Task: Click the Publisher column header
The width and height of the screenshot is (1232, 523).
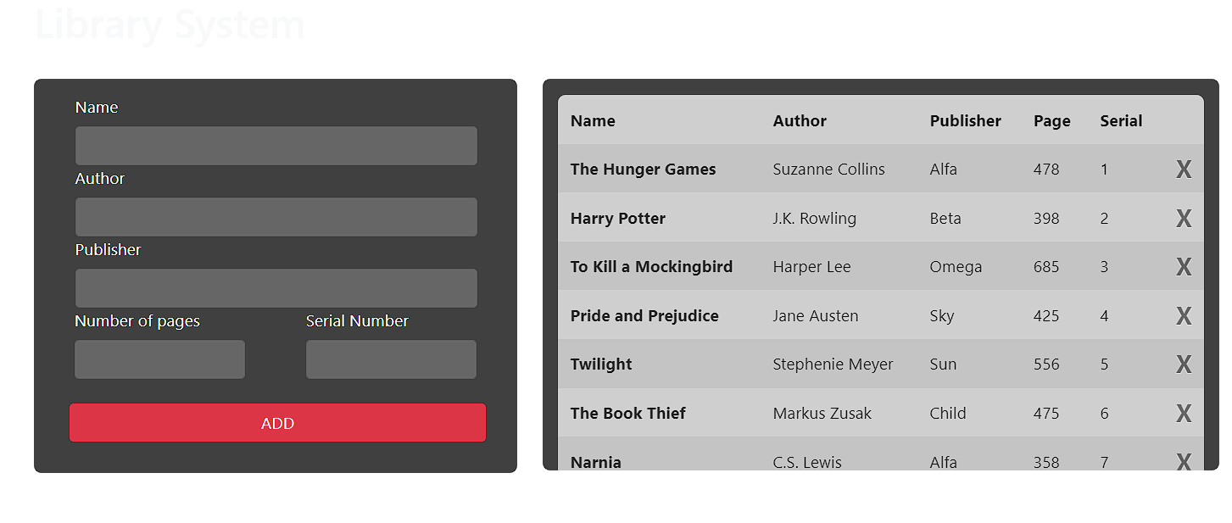Action: 965,120
